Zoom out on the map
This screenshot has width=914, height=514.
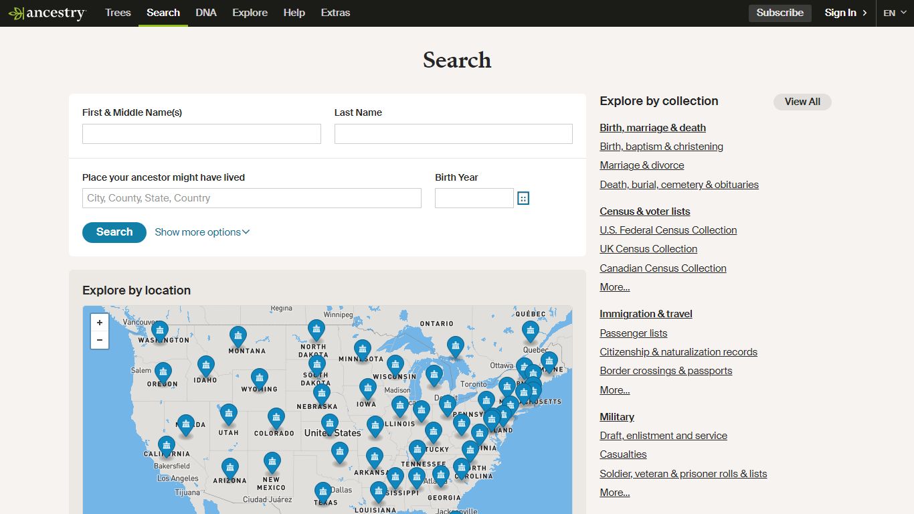[x=99, y=340]
